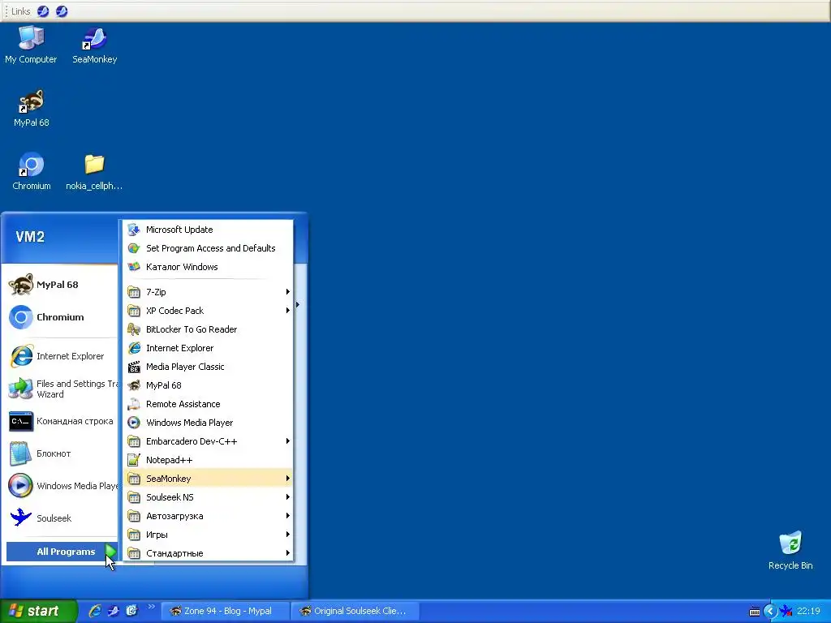The width and height of the screenshot is (831, 623).
Task: Open My Computer desktop icon
Action: pos(31,45)
